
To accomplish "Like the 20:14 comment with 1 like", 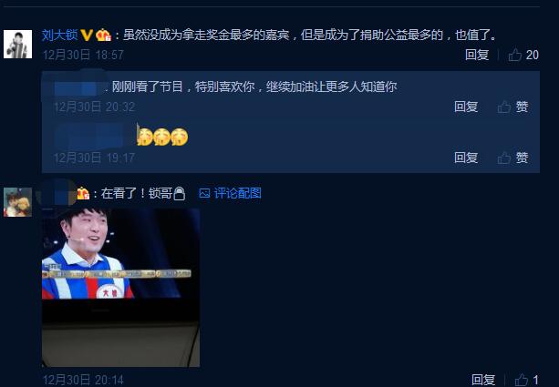I will pos(526,380).
